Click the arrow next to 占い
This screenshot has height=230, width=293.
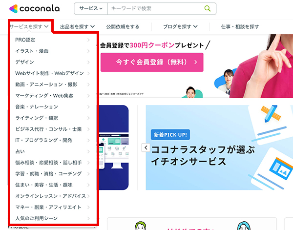tap(88, 151)
